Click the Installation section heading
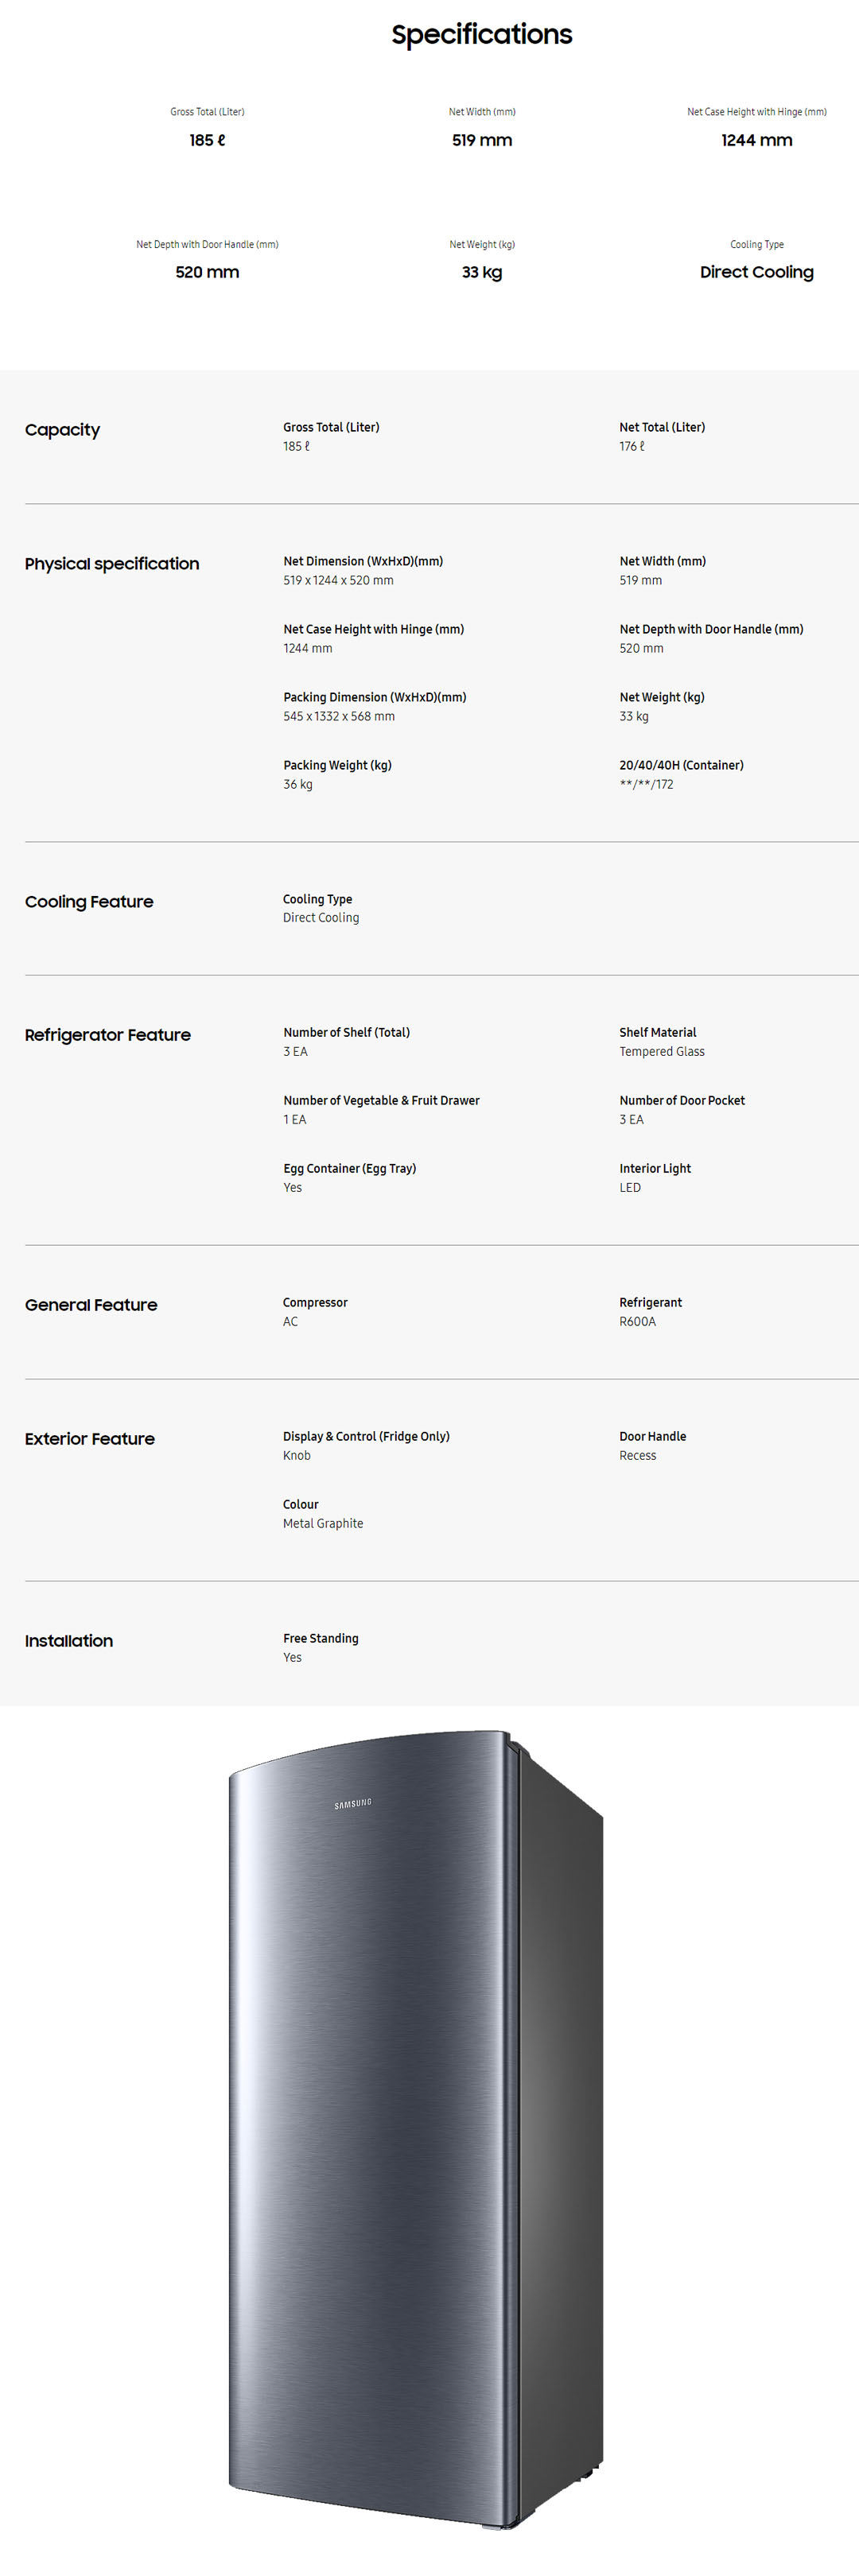 click(x=69, y=1641)
